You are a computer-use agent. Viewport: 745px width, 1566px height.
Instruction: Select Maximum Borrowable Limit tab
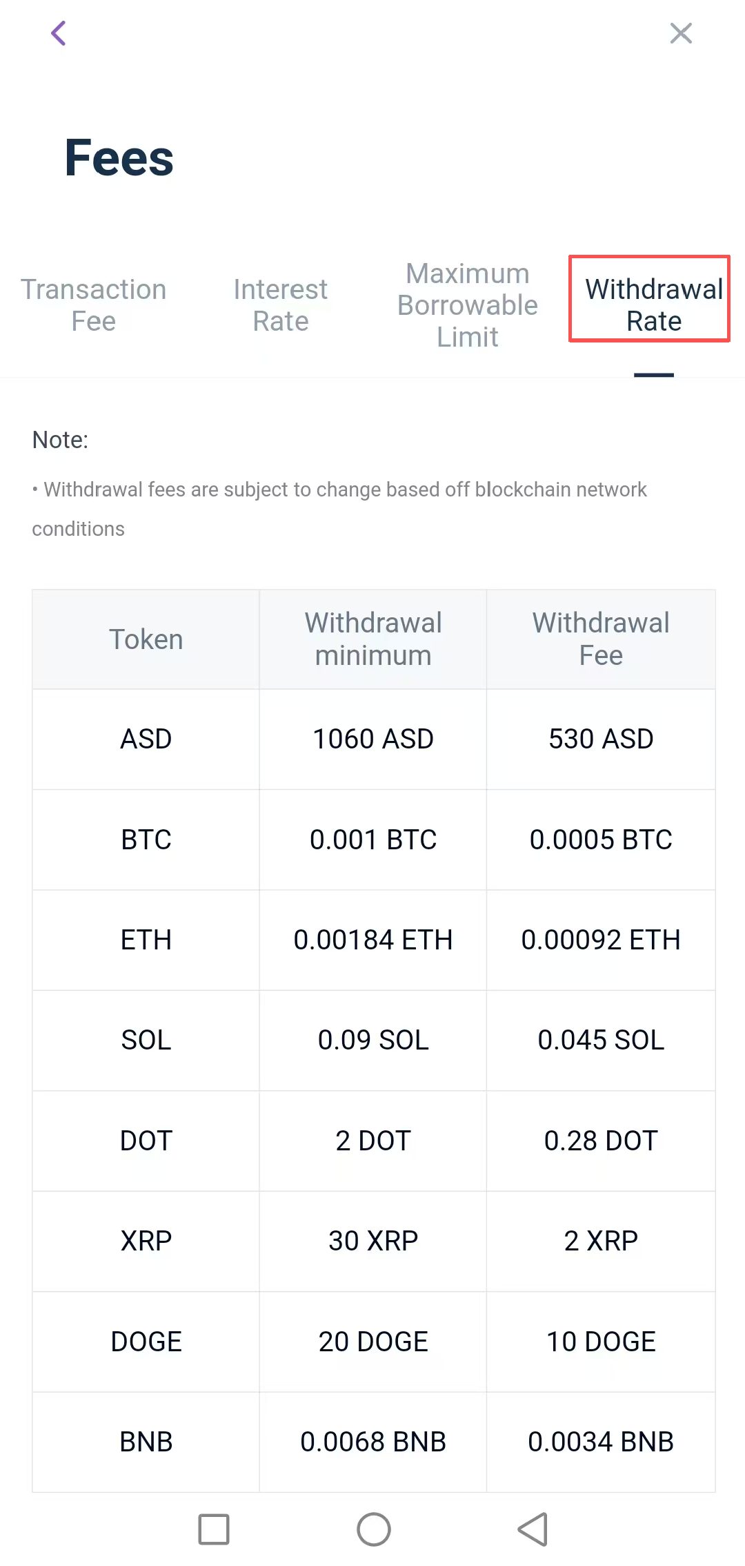click(468, 305)
